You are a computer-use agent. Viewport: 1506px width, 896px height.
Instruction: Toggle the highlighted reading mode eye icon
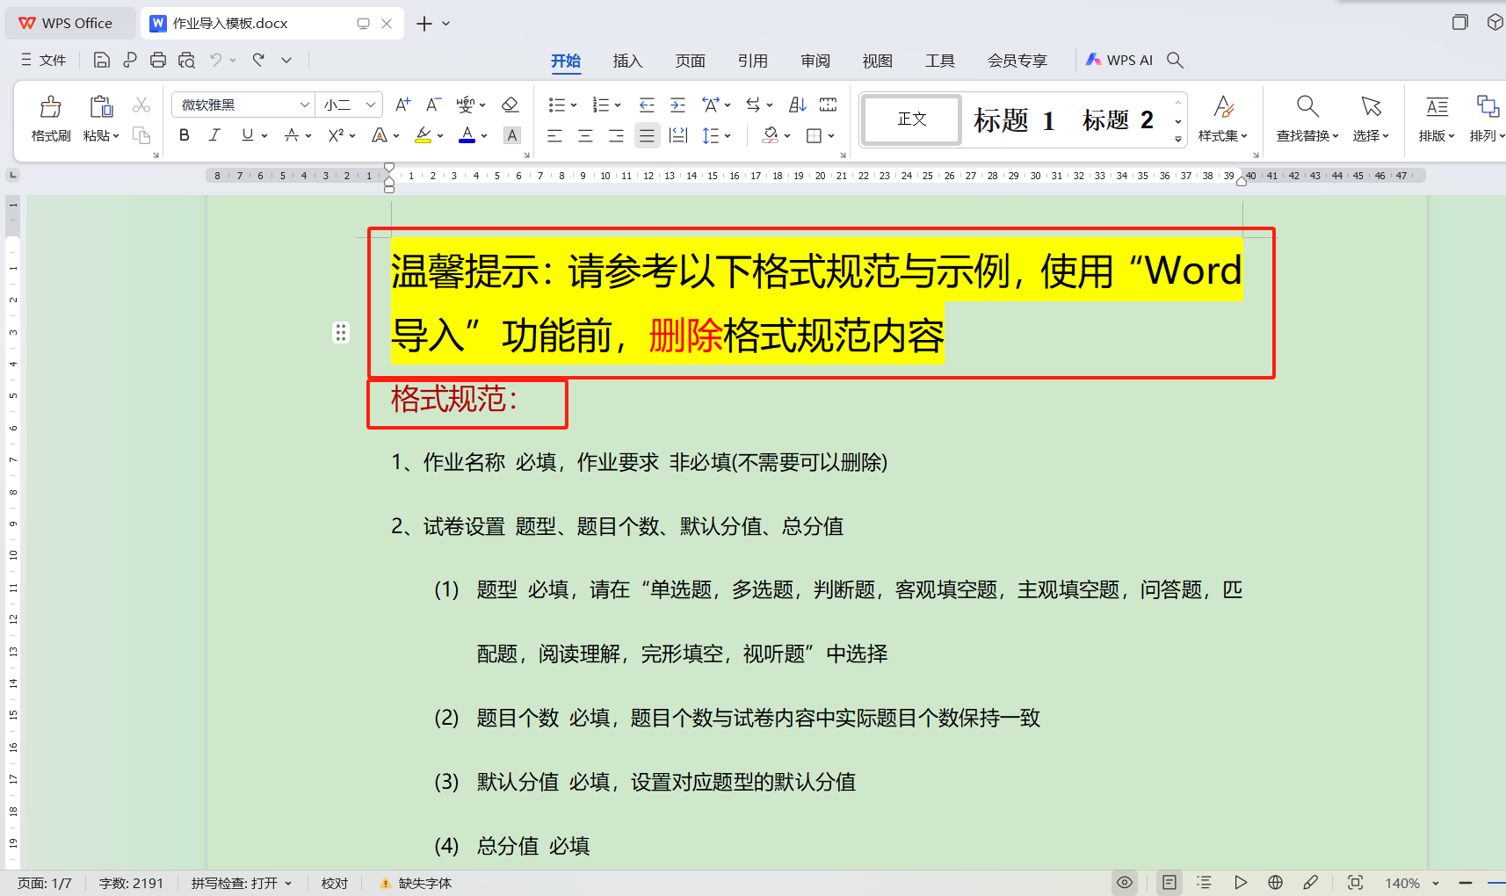tap(1124, 882)
